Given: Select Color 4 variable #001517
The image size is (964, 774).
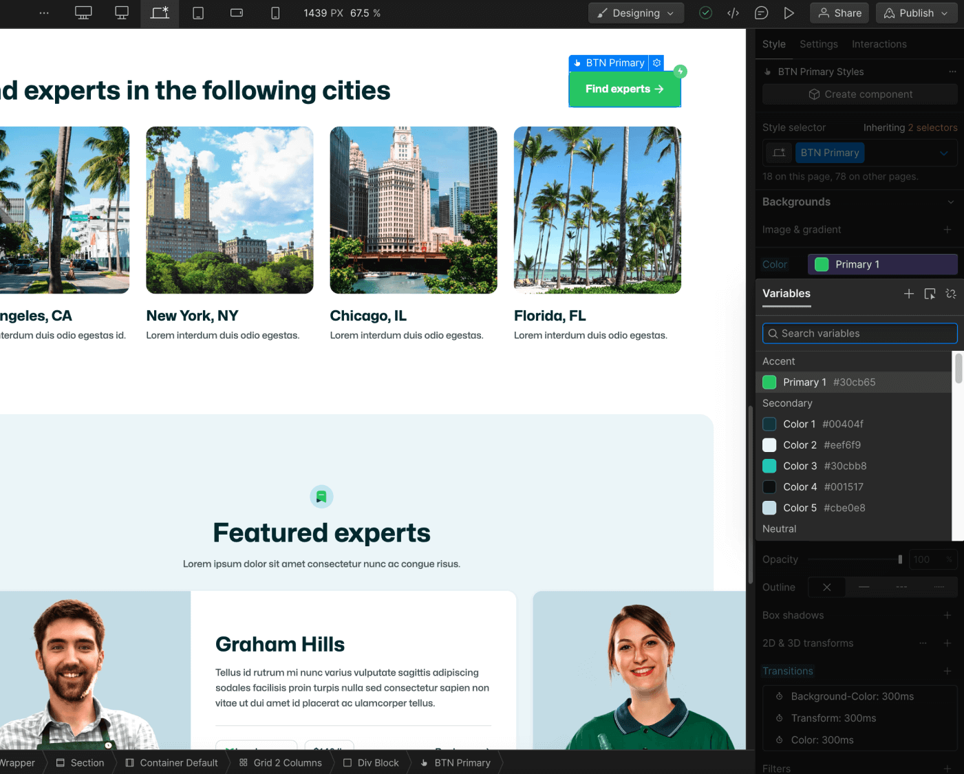Looking at the screenshot, I should tap(853, 487).
